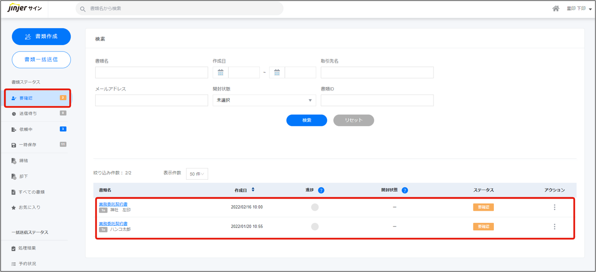The width and height of the screenshot is (596, 272).
Task: Open end date calendar picker icon
Action: [x=277, y=72]
